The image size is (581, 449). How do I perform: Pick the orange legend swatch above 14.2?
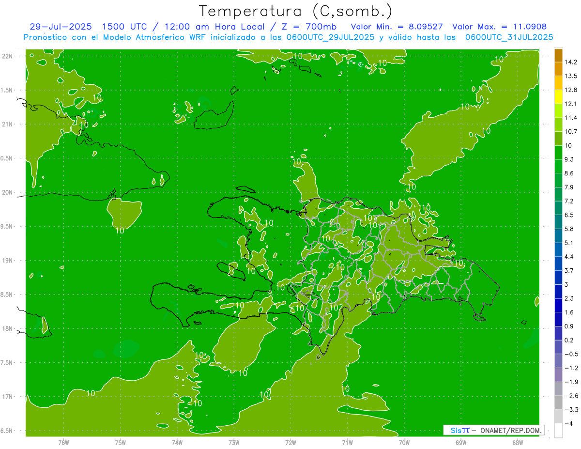(x=558, y=55)
